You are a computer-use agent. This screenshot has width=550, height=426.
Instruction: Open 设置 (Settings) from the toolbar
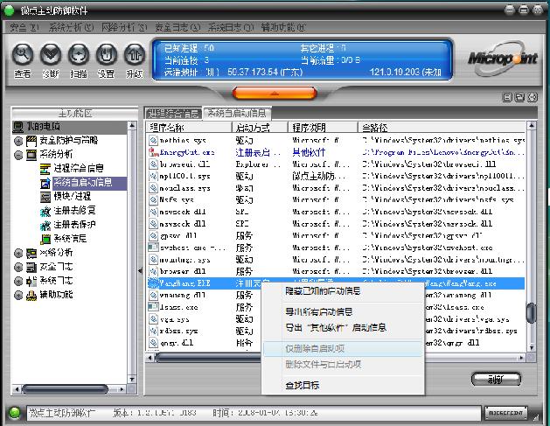click(106, 55)
